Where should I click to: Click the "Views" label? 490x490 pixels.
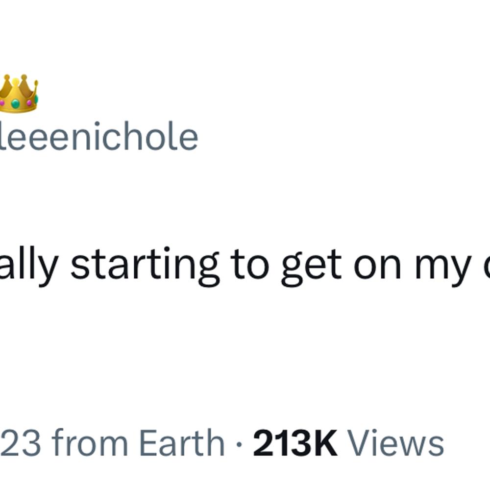click(x=395, y=443)
